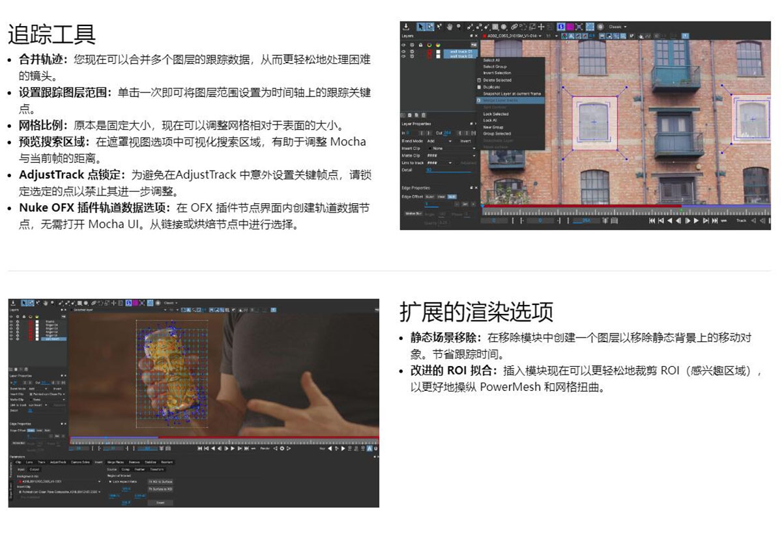Click the crosshair move tool in brick-wall Mocha toolbar
782x544 pixels.
(541, 27)
